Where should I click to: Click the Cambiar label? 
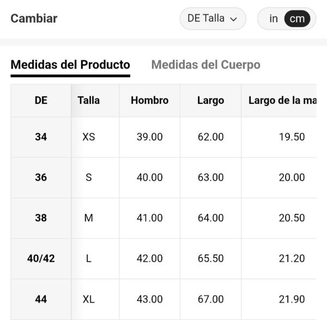[x=34, y=19]
